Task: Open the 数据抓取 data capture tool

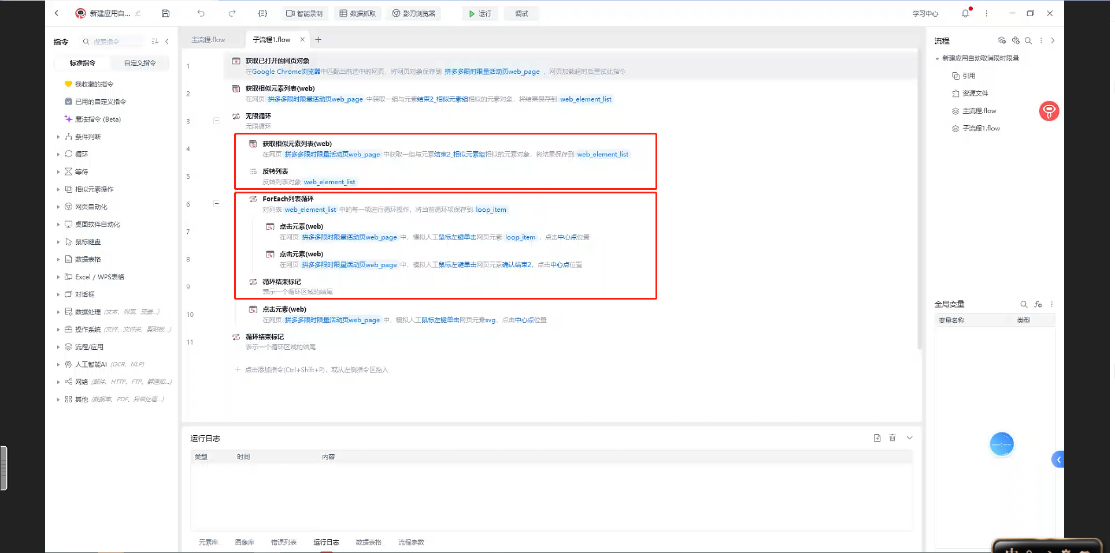Action: 358,13
